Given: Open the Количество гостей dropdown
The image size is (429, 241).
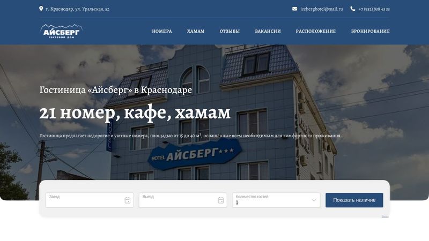Looking at the screenshot, I should coord(276,200).
